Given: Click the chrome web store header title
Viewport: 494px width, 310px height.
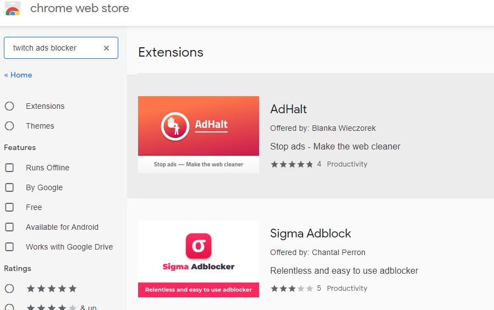Looking at the screenshot, I should 79,8.
